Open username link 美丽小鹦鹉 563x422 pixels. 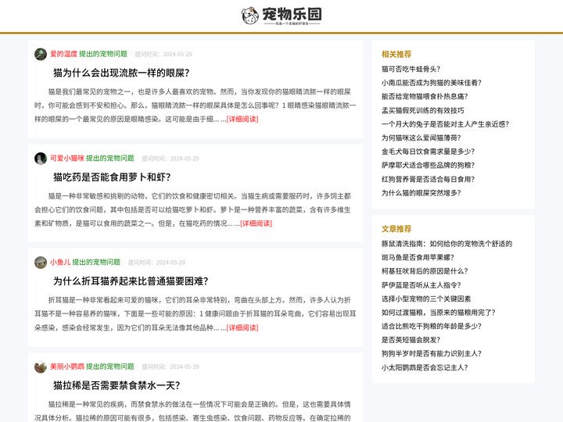click(67, 367)
